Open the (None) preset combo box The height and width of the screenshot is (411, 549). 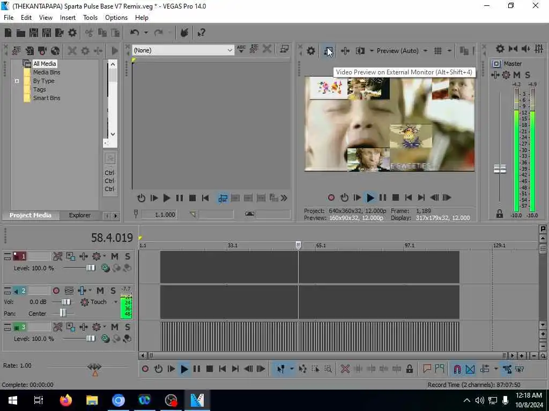click(183, 50)
